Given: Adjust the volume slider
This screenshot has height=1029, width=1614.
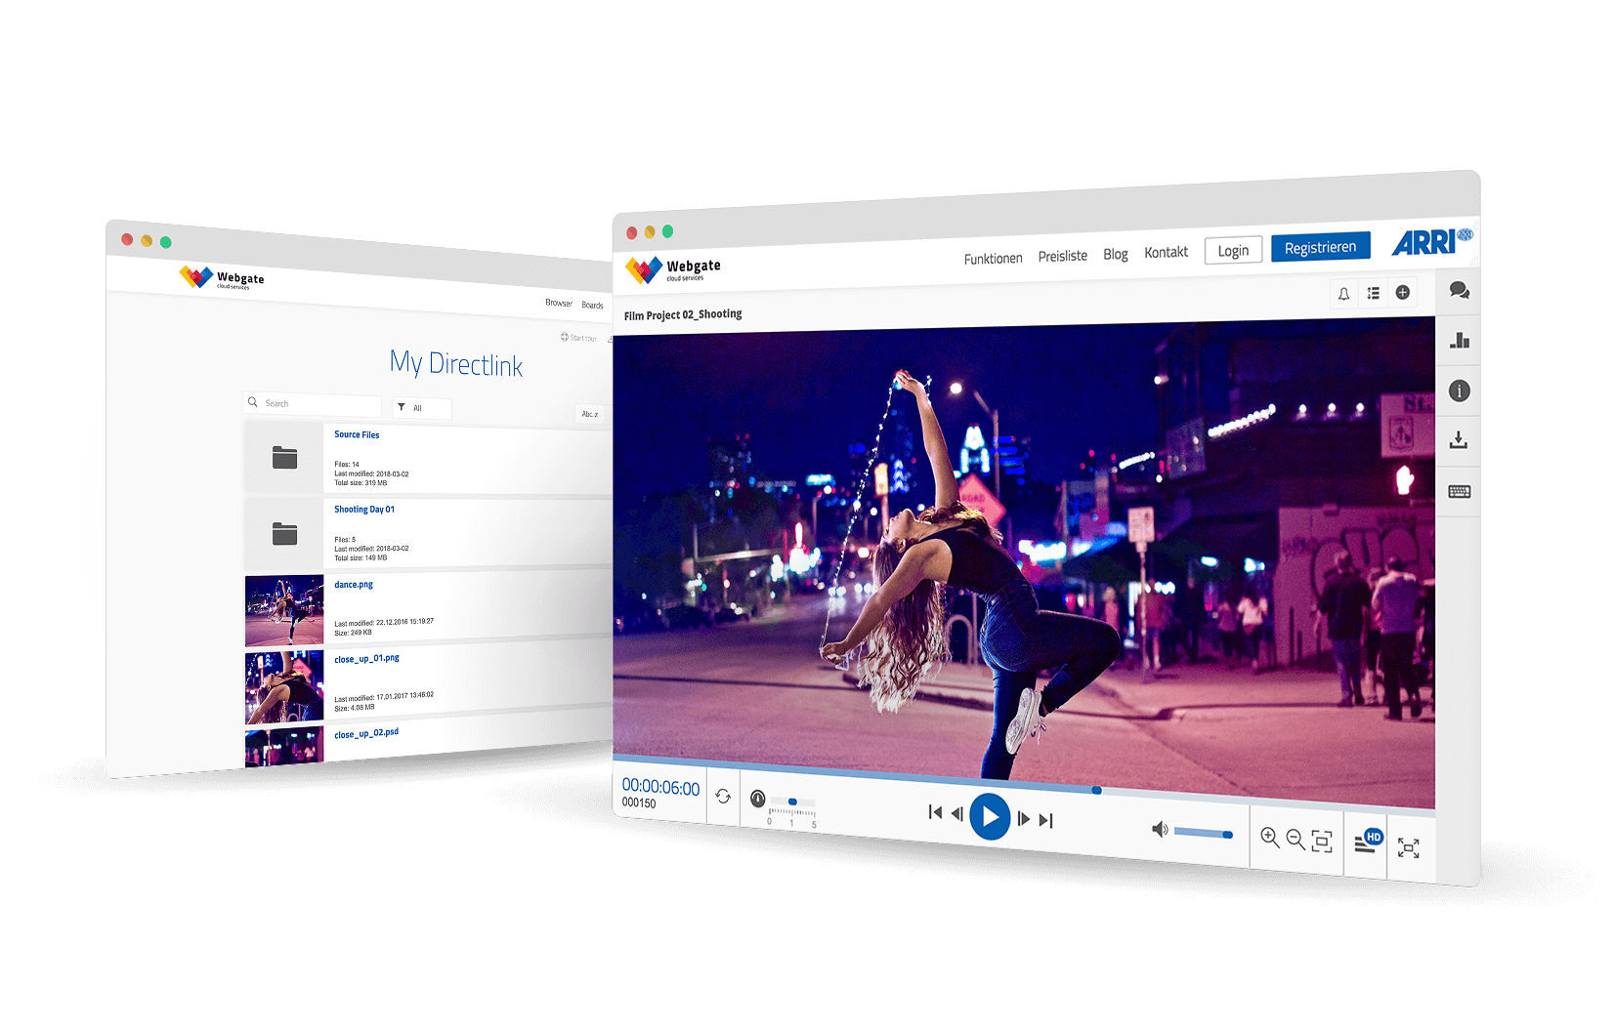Looking at the screenshot, I should [1202, 834].
